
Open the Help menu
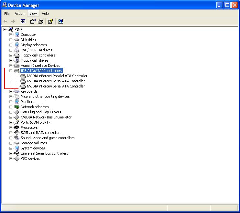pos(45,14)
